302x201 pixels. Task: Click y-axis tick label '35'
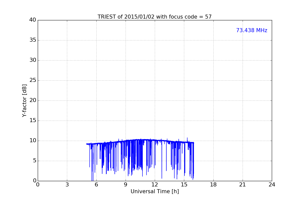pos(33,40)
